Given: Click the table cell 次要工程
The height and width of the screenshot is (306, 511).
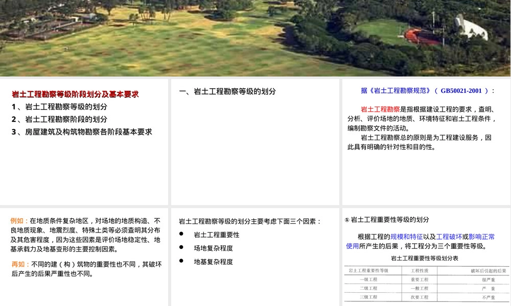Looking at the screenshot, I should pyautogui.click(x=420, y=297).
